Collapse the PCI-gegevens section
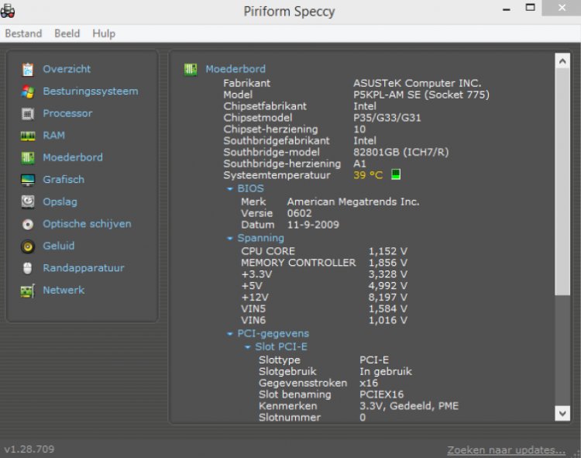Viewport: 581px width, 458px height. click(230, 333)
